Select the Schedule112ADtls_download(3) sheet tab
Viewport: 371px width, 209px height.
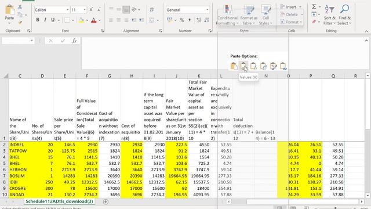pyautogui.click(x=59, y=201)
